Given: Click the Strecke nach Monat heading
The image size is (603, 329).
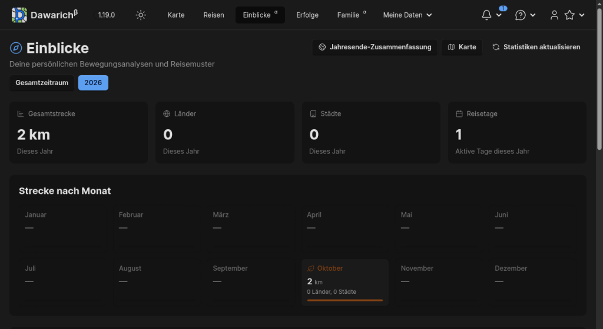Looking at the screenshot, I should pos(65,191).
